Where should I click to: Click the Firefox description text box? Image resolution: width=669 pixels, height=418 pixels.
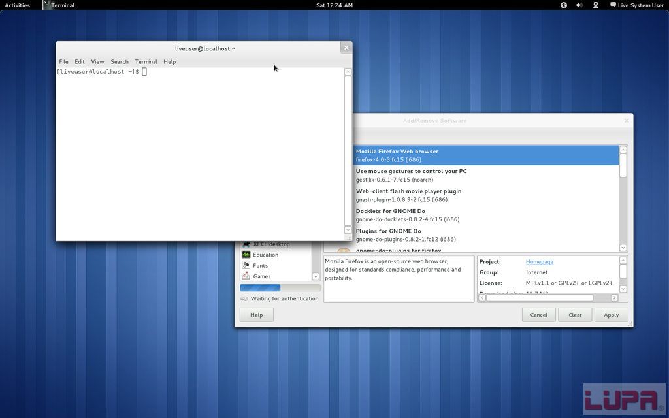[x=399, y=279]
